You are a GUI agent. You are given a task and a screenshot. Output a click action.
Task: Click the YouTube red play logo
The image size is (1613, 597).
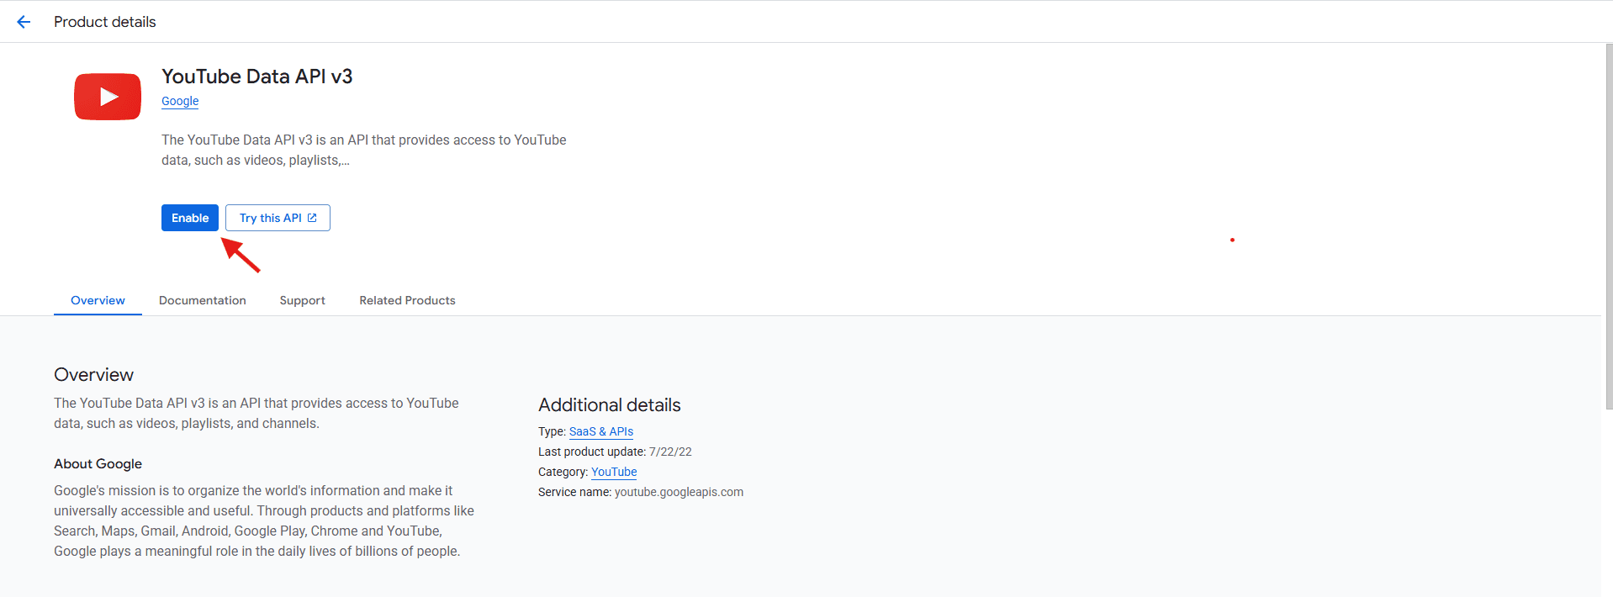(108, 97)
